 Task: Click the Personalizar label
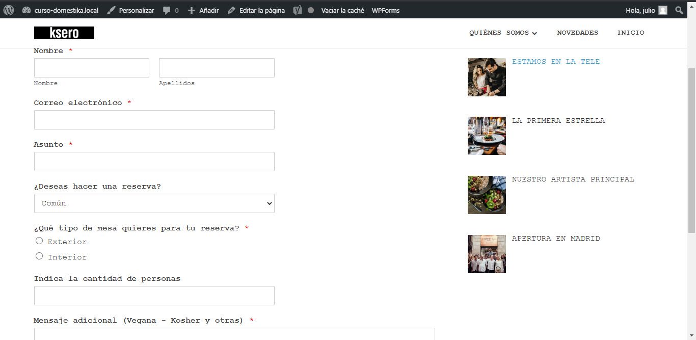[x=137, y=10]
